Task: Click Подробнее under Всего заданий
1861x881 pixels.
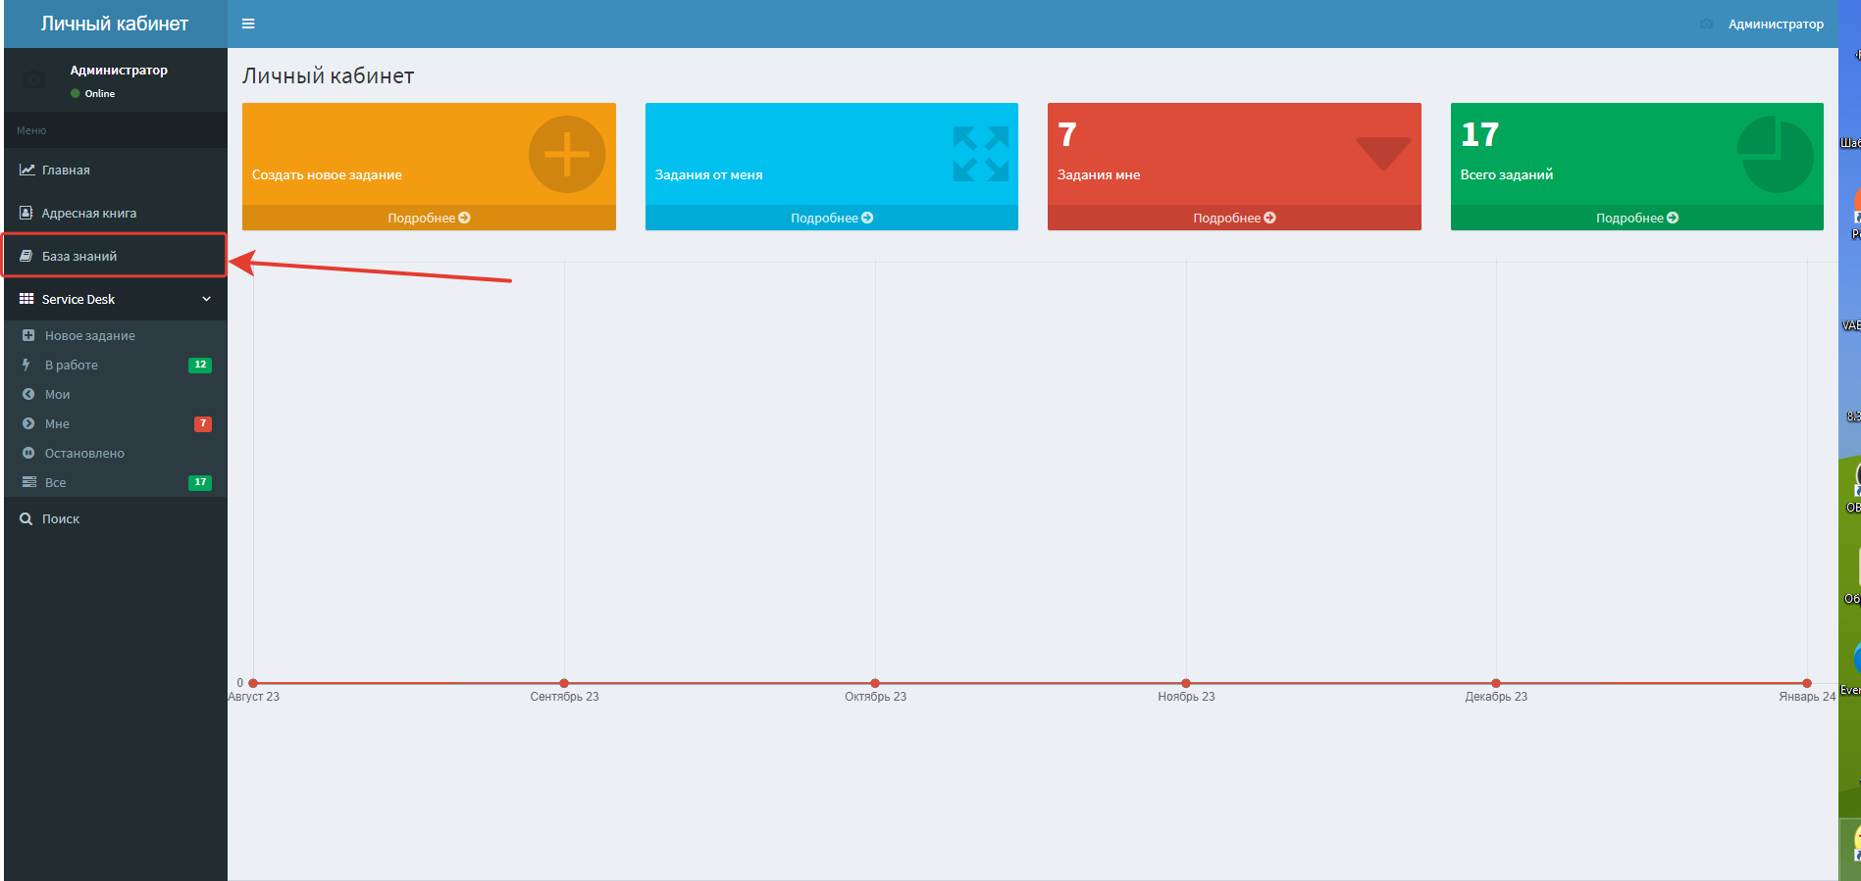Action: [1636, 218]
